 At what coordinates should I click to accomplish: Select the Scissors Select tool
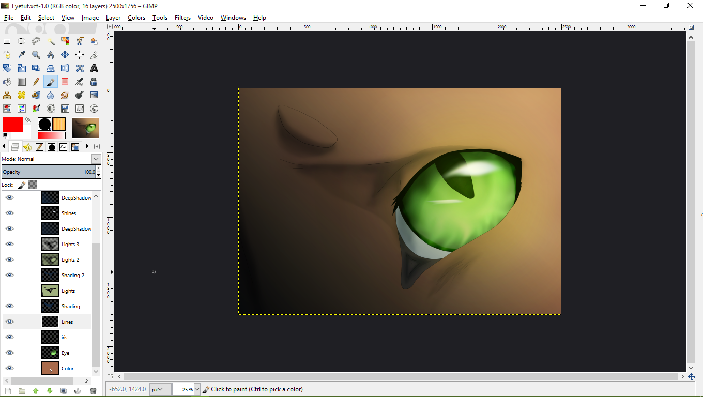80,41
